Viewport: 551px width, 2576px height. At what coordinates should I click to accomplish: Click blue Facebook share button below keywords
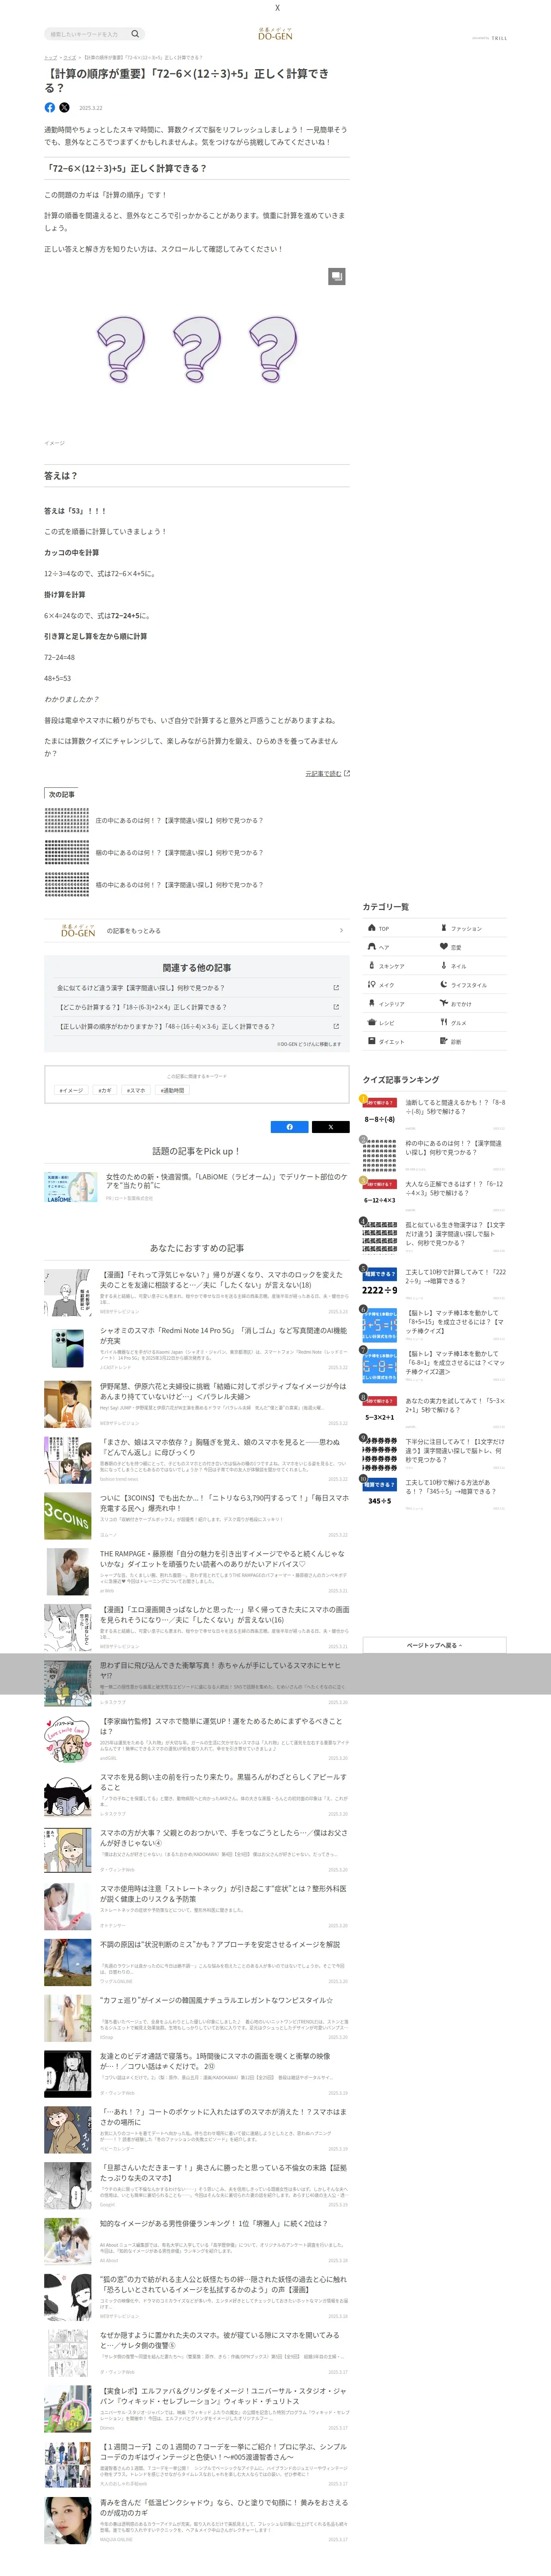pyautogui.click(x=290, y=1127)
